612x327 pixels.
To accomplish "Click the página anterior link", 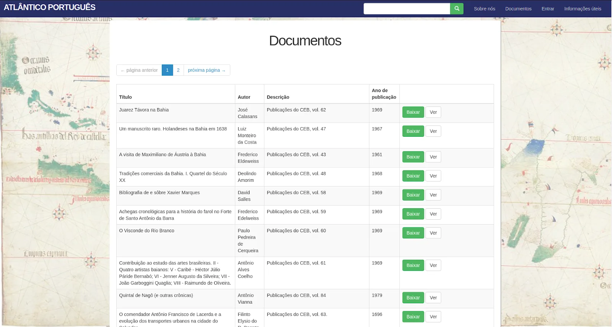I will click(x=139, y=70).
